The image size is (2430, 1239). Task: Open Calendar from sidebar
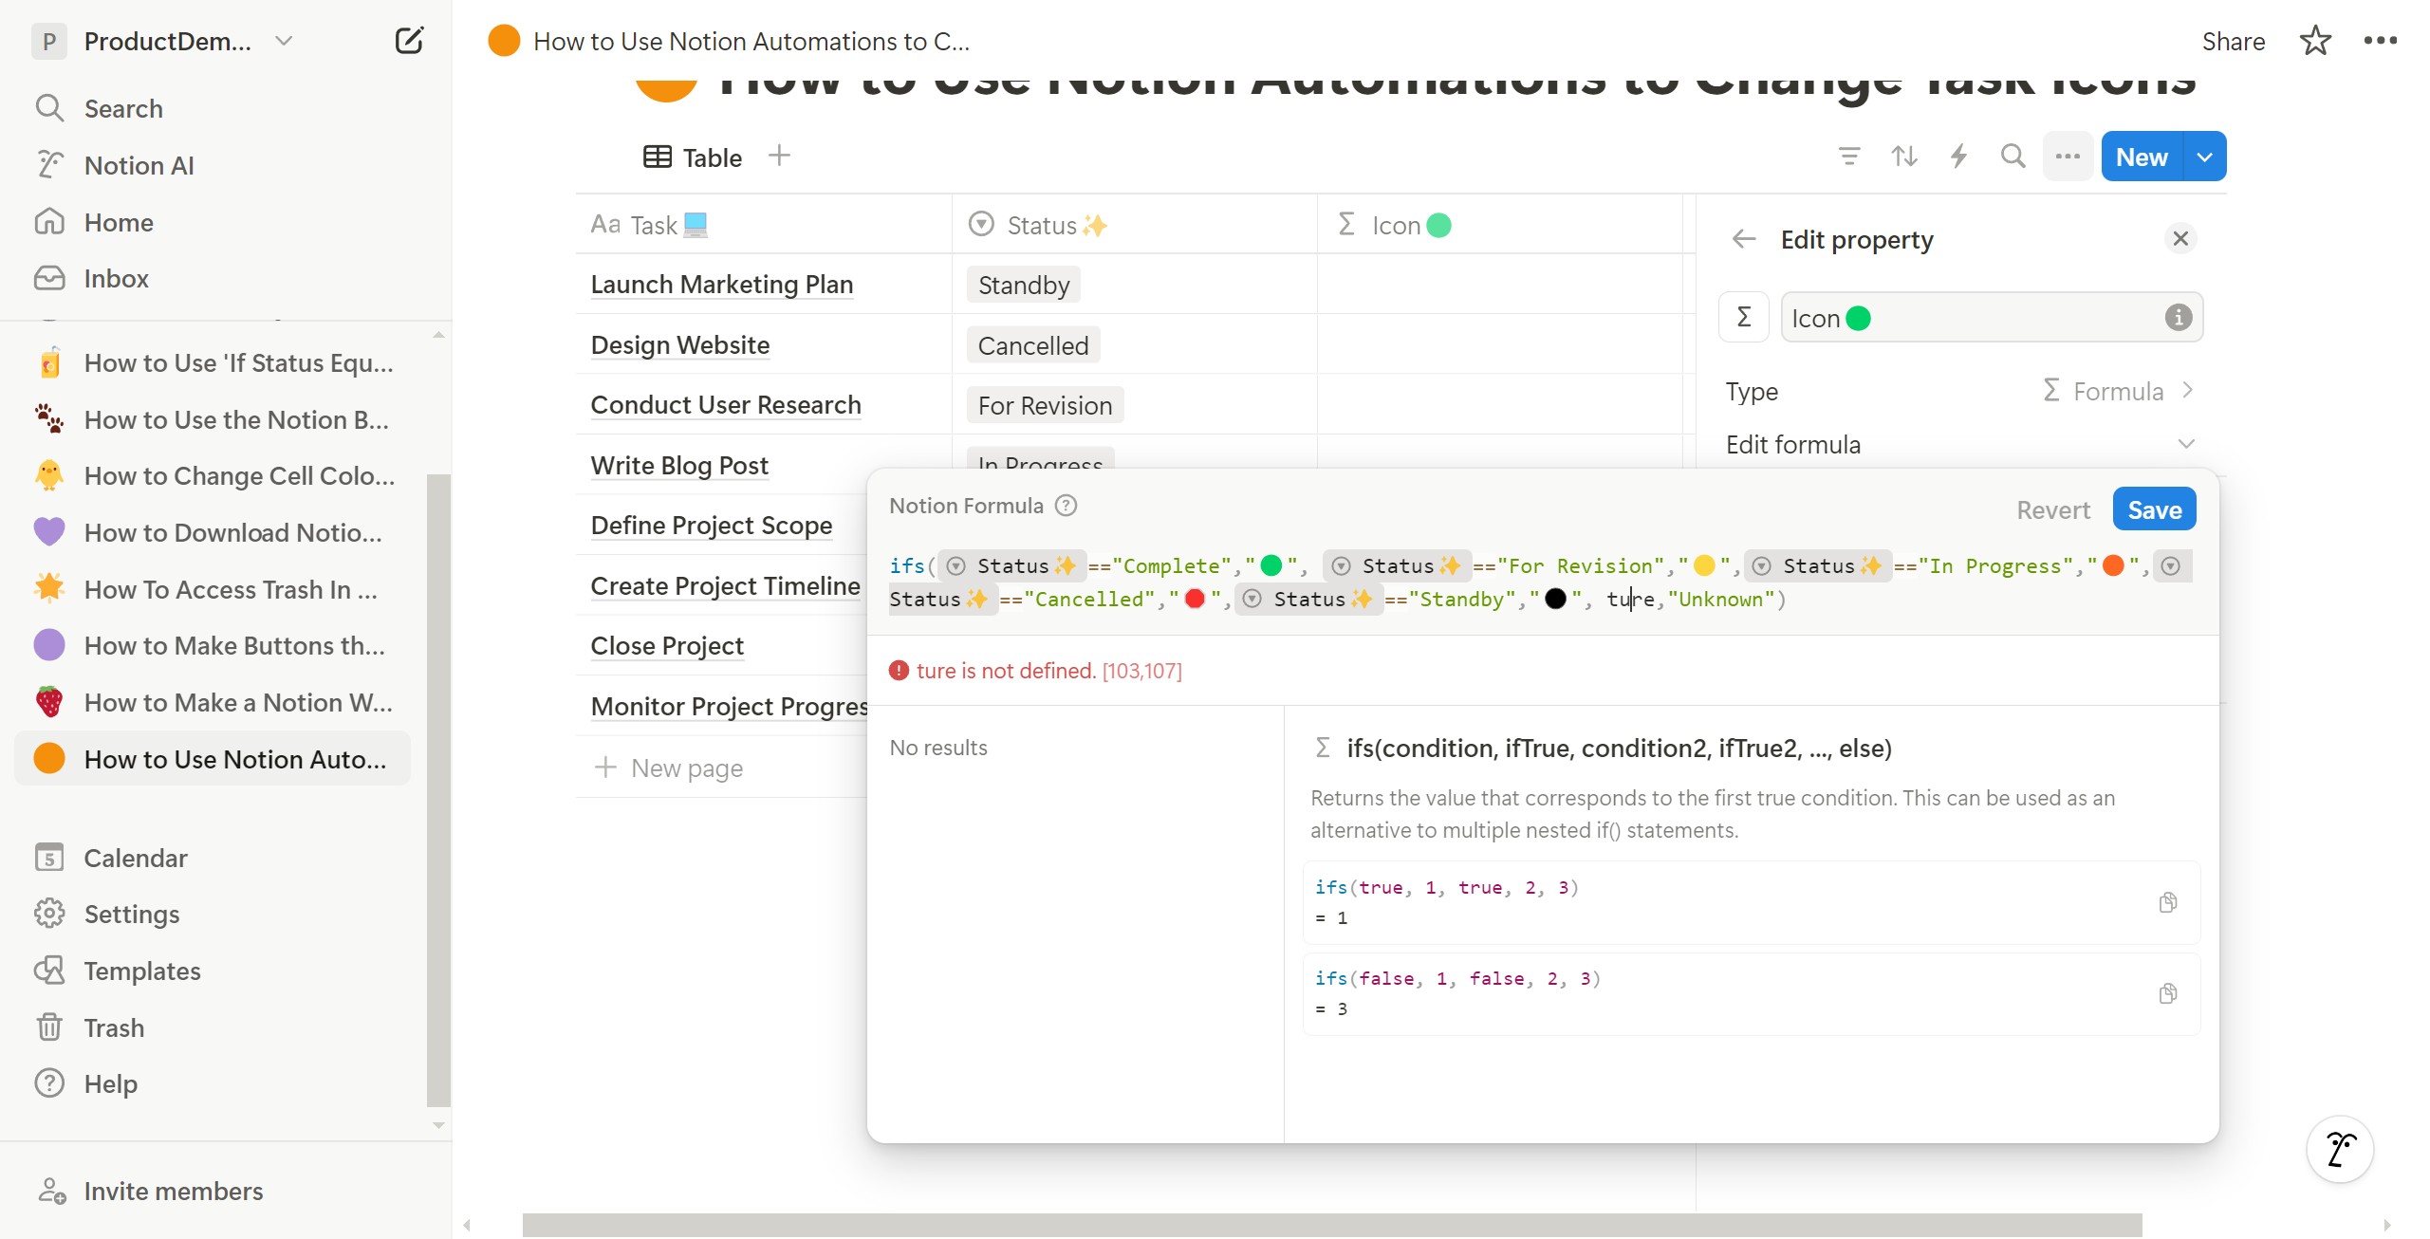tap(136, 858)
